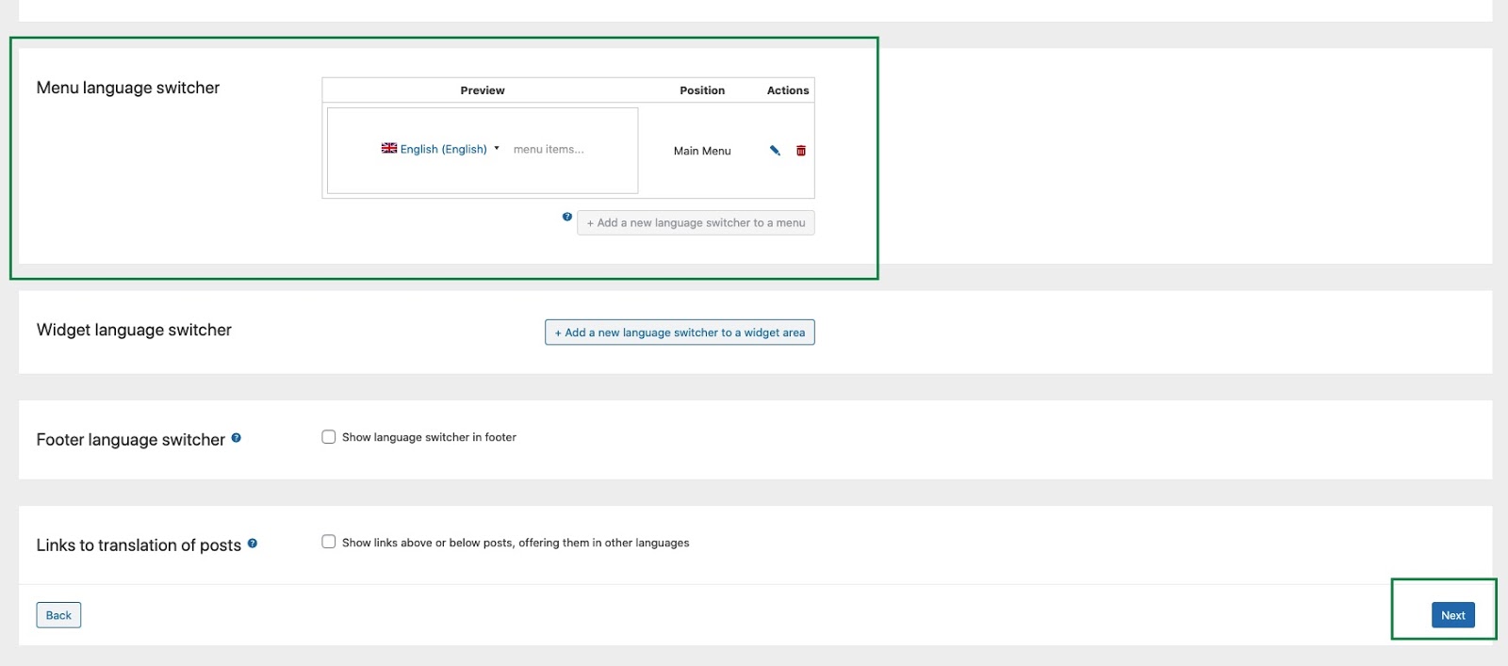Expand the dropdown arrow beside English (English)

point(497,149)
